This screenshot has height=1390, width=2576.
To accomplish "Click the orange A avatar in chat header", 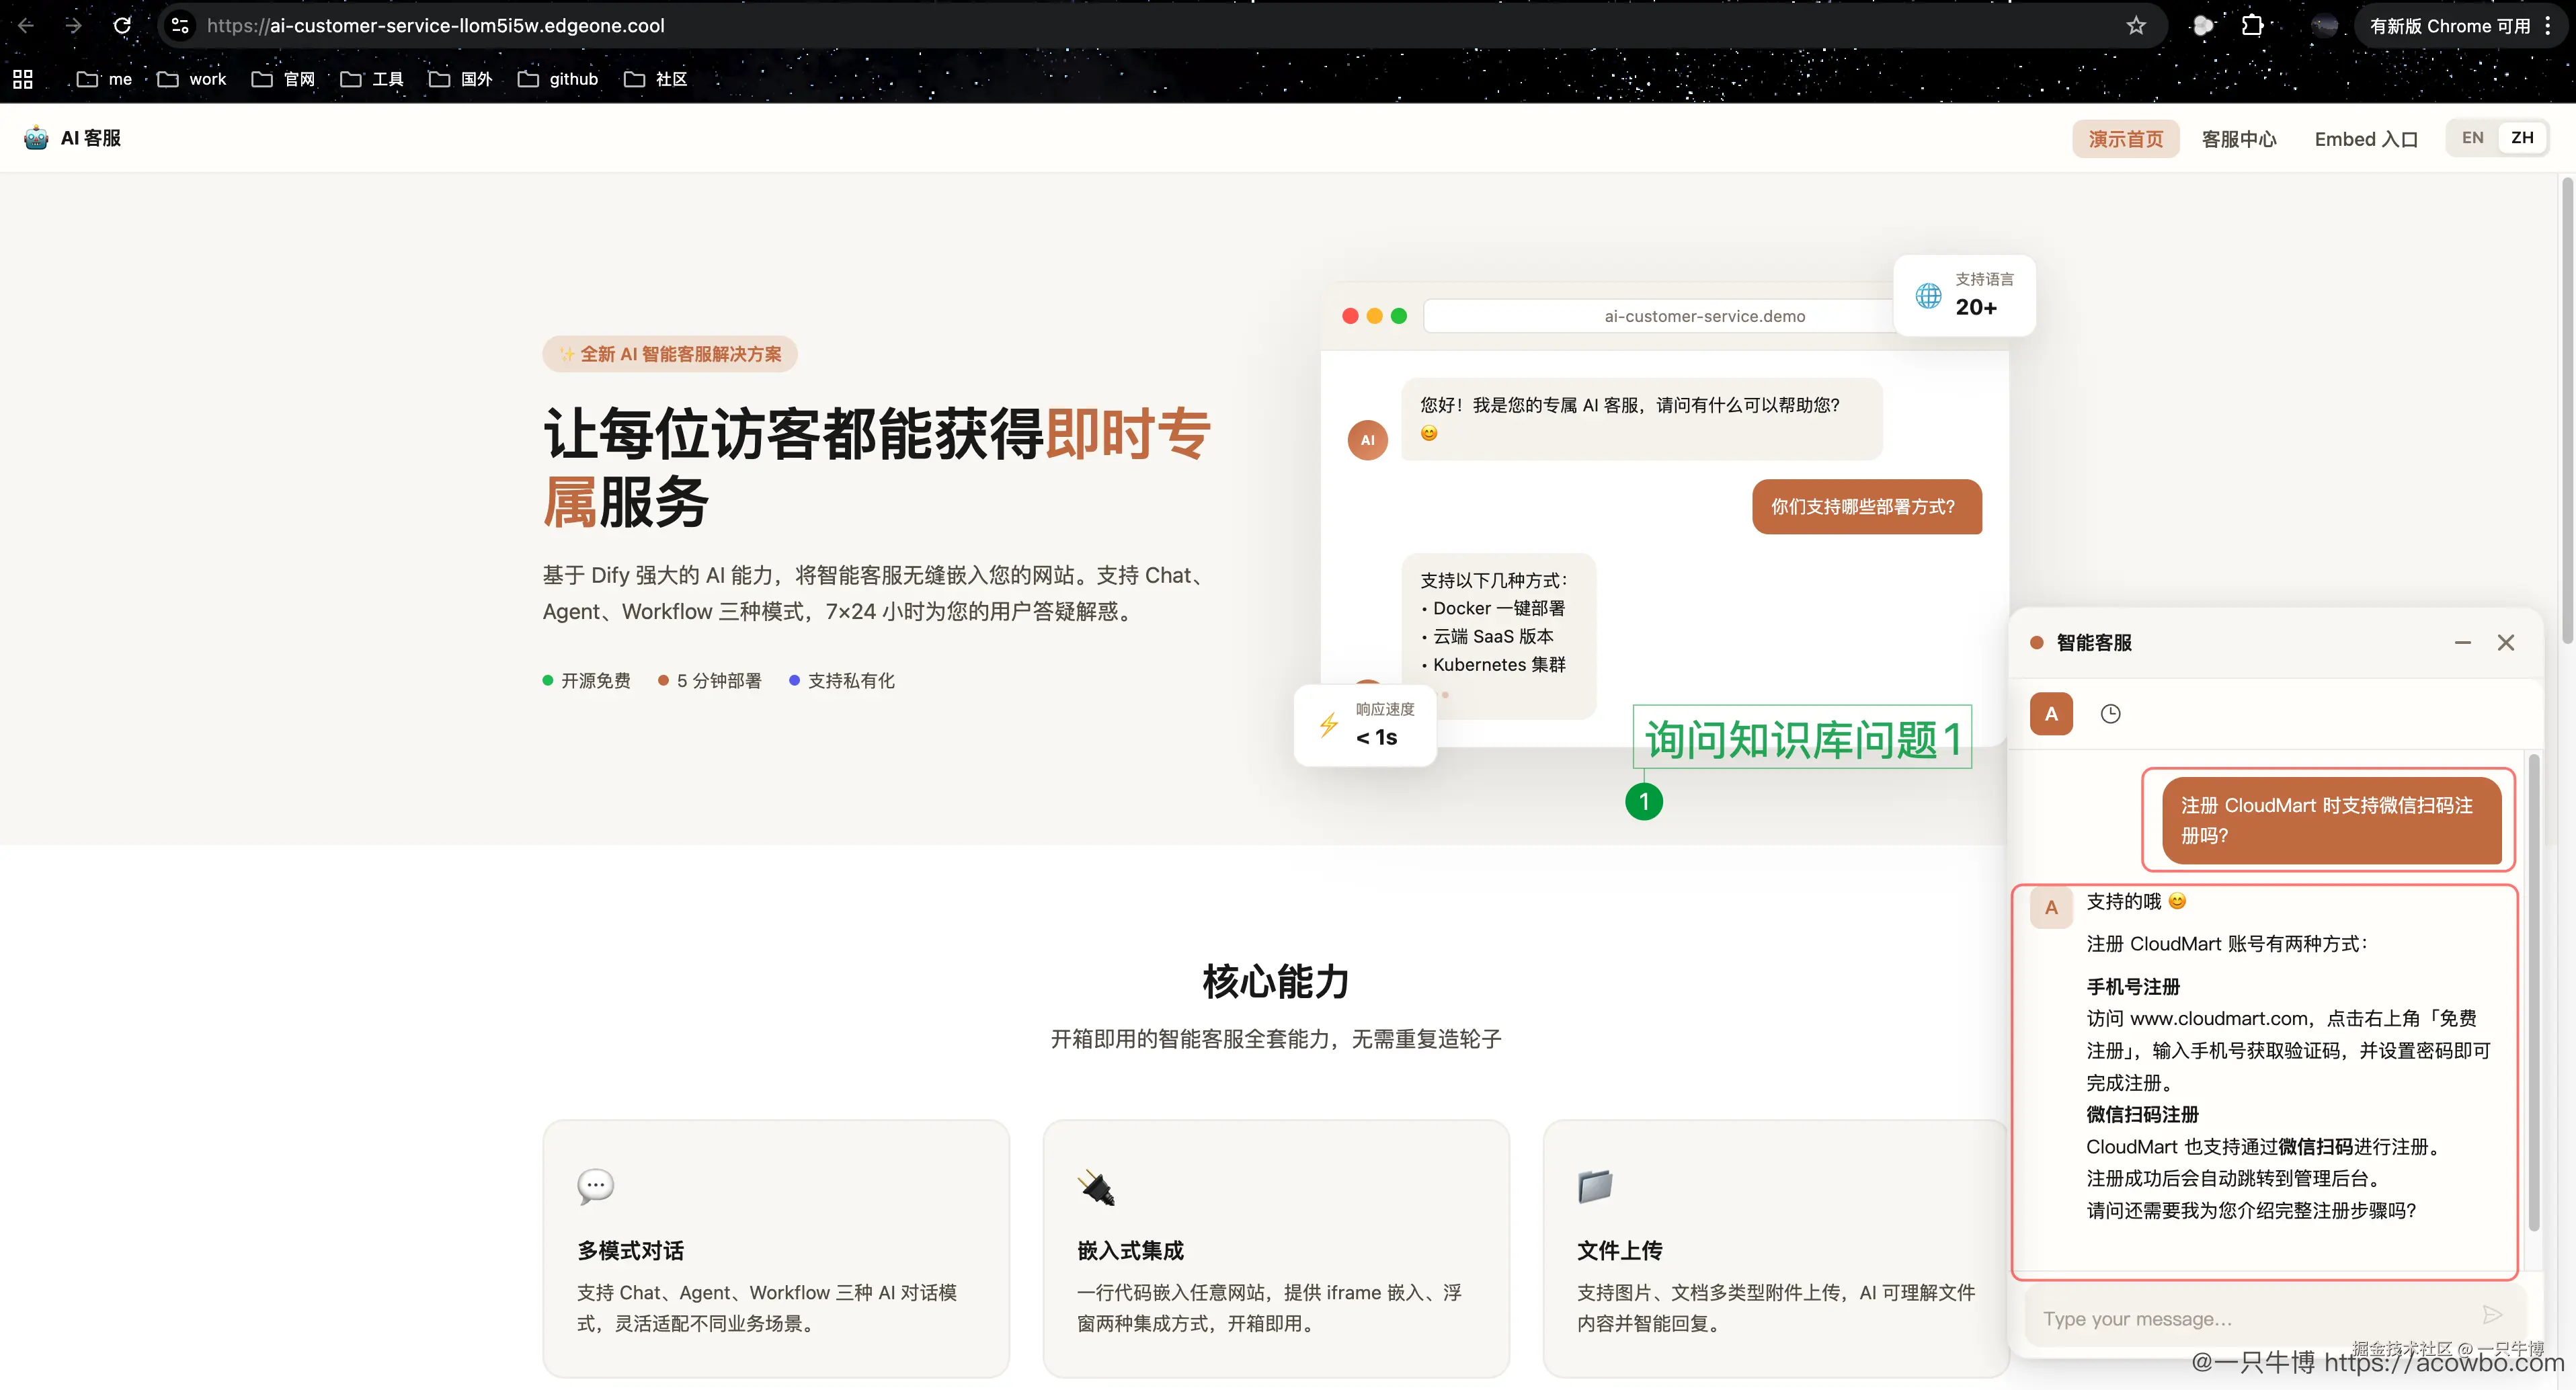I will point(2051,714).
